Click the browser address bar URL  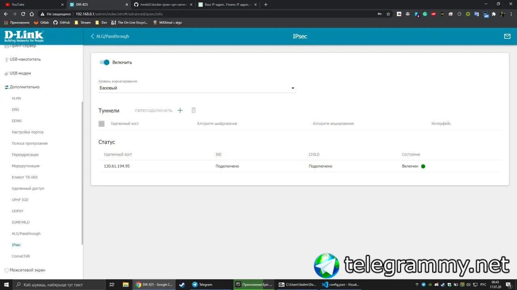119,14
